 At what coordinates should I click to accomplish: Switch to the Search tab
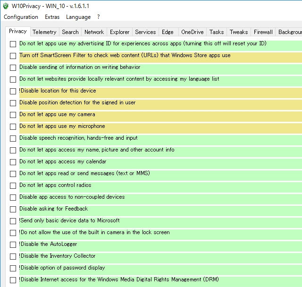point(70,32)
